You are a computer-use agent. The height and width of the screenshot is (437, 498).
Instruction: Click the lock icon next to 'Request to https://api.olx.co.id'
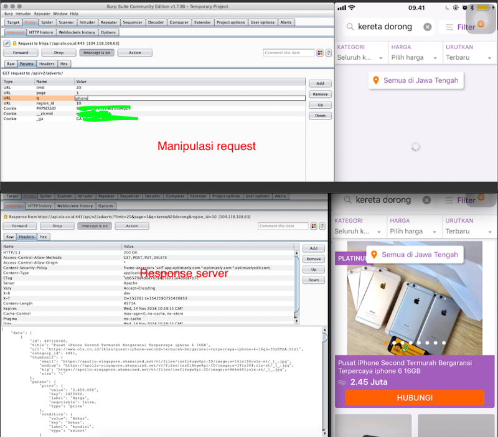tap(14, 43)
